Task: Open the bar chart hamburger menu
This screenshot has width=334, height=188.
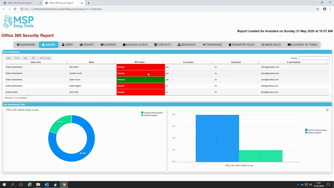Action: click(x=327, y=110)
